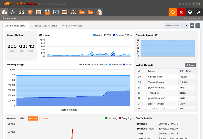Viewport: 203px width, 139px height.
Task: Switch to Global Server Status tab
Action: 16,26
